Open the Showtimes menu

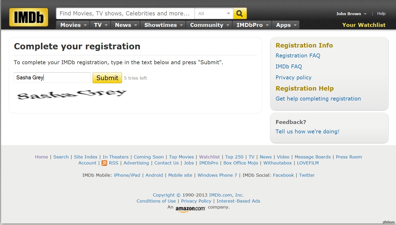(x=163, y=25)
